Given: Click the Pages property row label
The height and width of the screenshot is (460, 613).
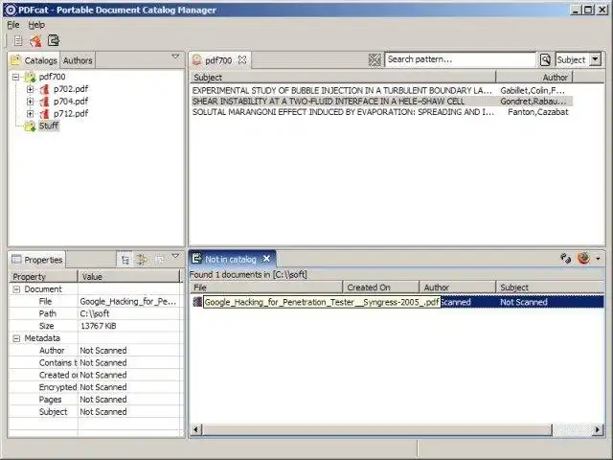Looking at the screenshot, I should [51, 400].
